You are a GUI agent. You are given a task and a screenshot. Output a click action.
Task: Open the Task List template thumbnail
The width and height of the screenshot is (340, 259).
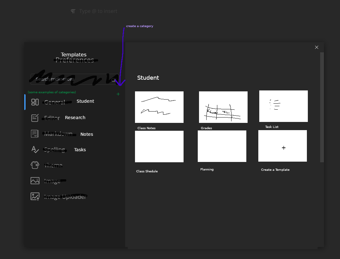tap(284, 106)
